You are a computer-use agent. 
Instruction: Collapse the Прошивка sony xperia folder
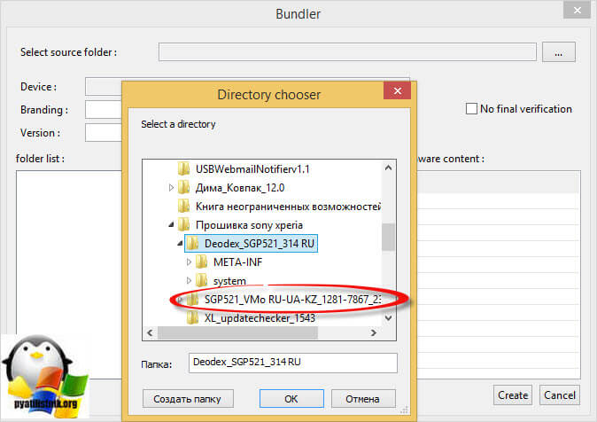coord(171,225)
